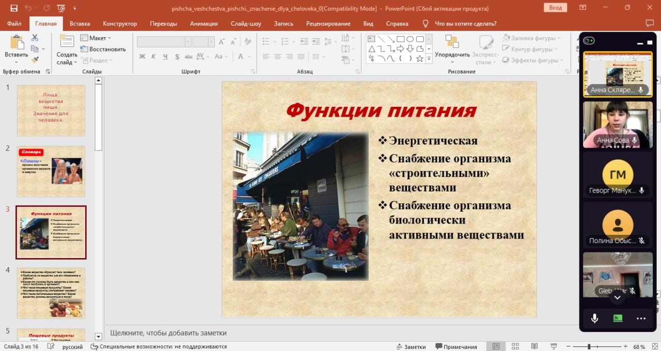Switch to the Анимация tab
The image size is (661, 351).
(x=203, y=24)
